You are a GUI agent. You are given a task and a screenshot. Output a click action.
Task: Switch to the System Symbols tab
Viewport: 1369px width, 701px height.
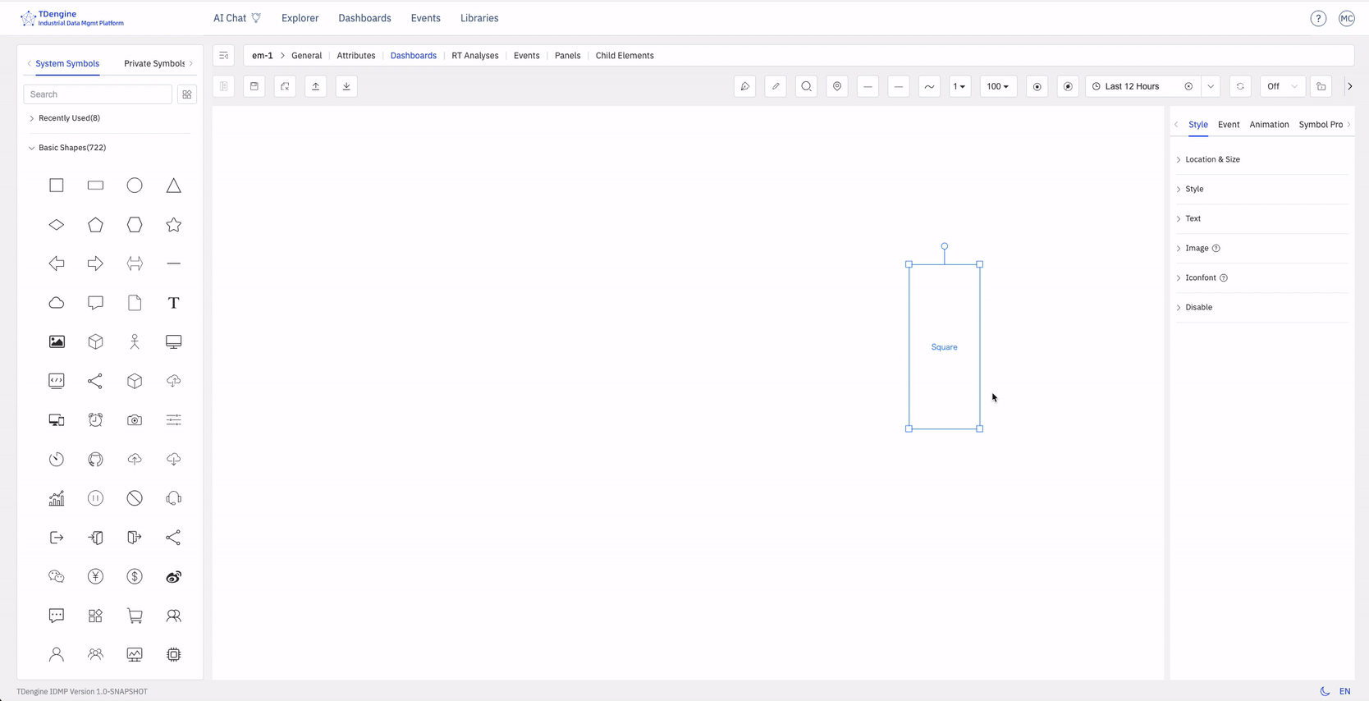[x=67, y=63]
